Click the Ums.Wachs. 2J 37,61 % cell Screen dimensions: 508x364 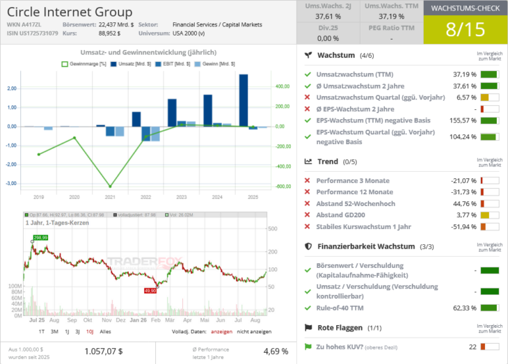coord(328,11)
